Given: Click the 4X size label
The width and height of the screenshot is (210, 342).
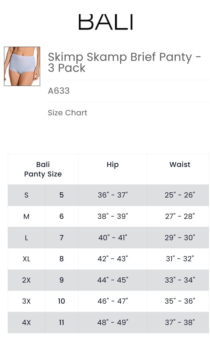Looking at the screenshot, I should click(x=26, y=322).
